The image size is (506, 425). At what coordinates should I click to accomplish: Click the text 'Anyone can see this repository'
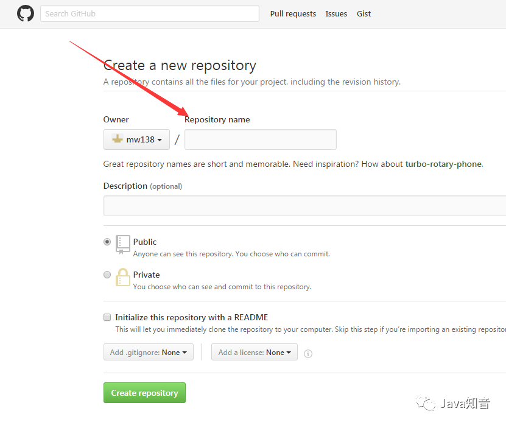coord(183,254)
